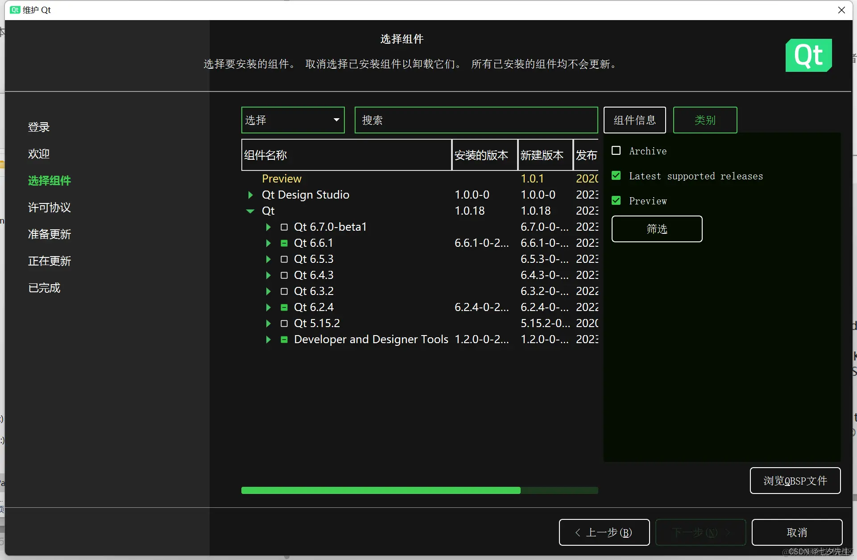857x560 pixels.
Task: Go back with 上一步 button
Action: [x=604, y=532]
